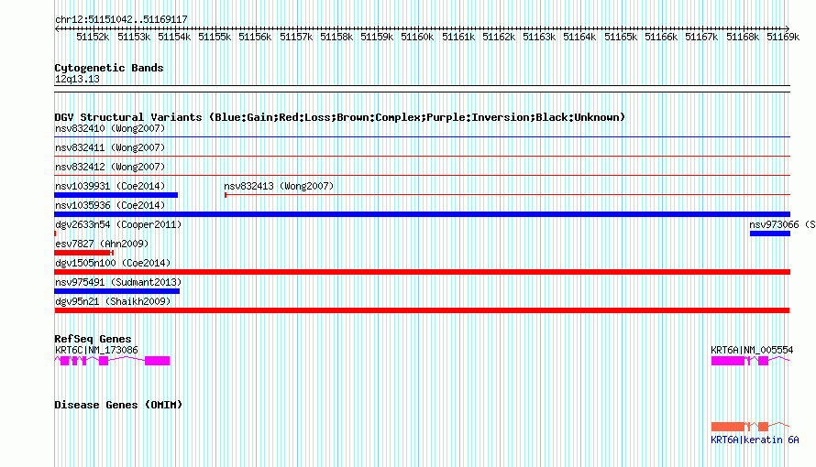816x467 pixels.
Task: Click the 51166k ruler tick label
Action: point(661,37)
